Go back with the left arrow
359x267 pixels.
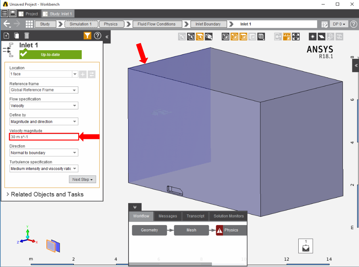(x=7, y=24)
